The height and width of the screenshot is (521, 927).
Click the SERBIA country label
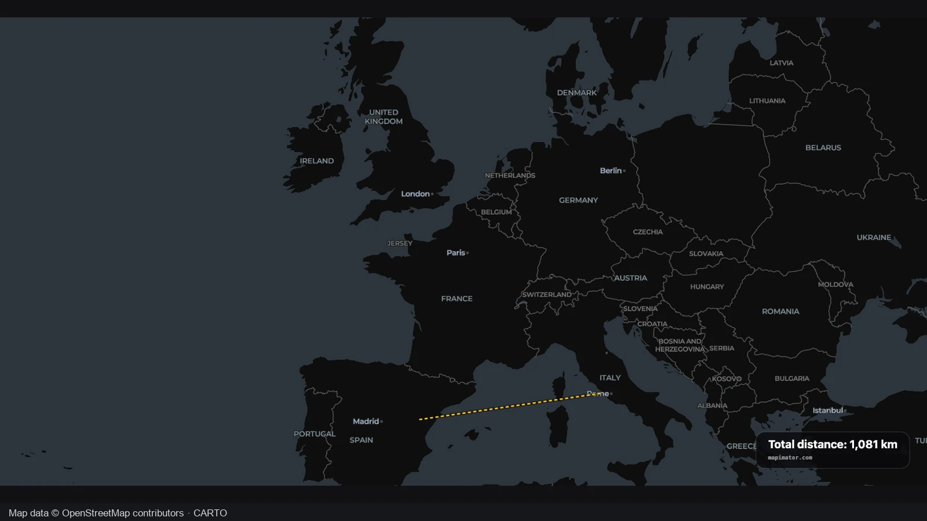point(721,348)
